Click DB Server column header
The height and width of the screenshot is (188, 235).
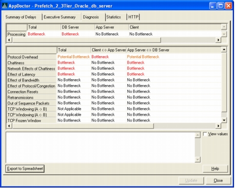tap(78, 27)
